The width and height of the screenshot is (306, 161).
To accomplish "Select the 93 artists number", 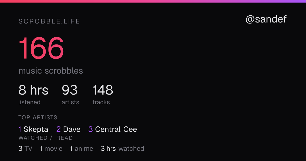I will 70,90.
